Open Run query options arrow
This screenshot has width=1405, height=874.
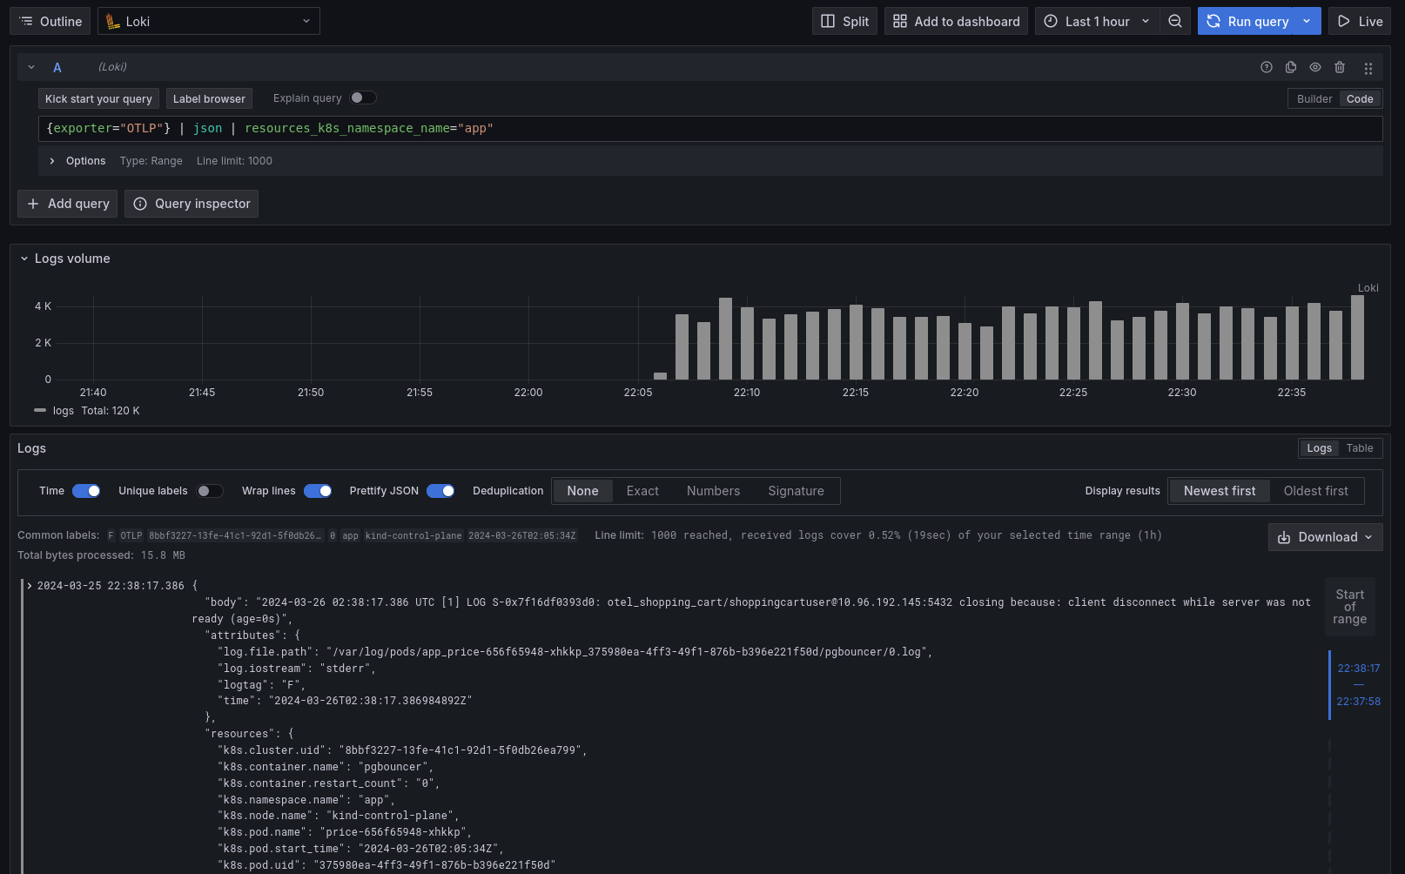(1308, 21)
